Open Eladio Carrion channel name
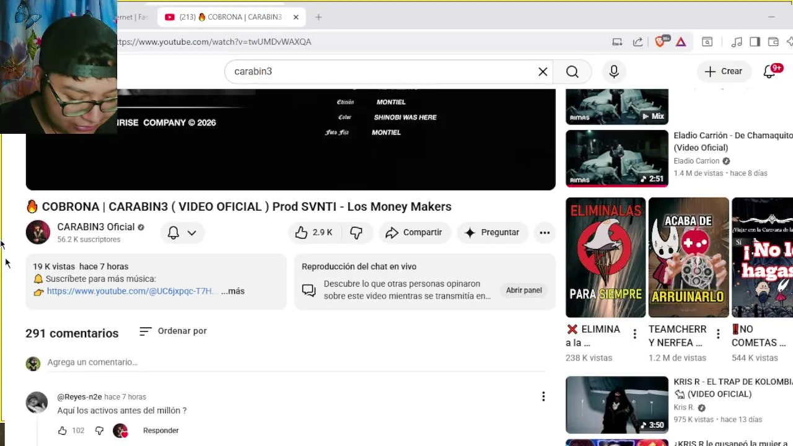793x446 pixels. coord(696,161)
